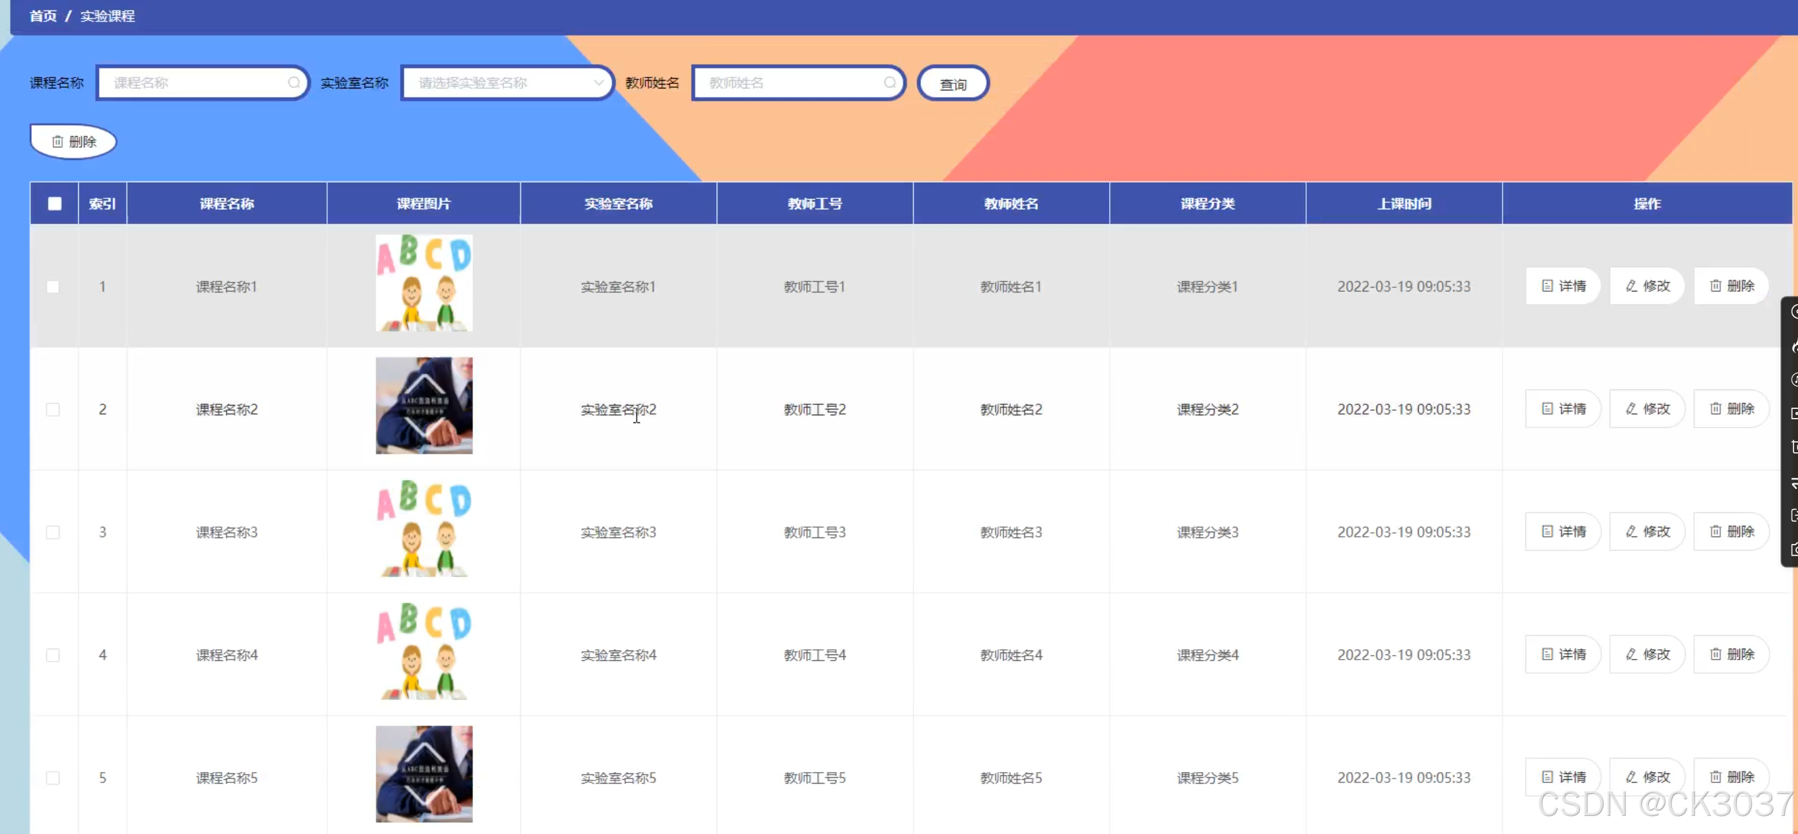The width and height of the screenshot is (1798, 834).
Task: Click search icon in 教师姓名 field
Action: point(889,82)
